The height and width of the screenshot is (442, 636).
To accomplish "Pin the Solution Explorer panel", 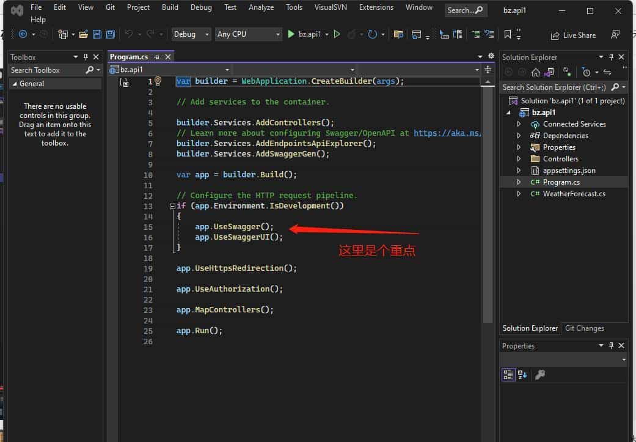I will coord(610,57).
